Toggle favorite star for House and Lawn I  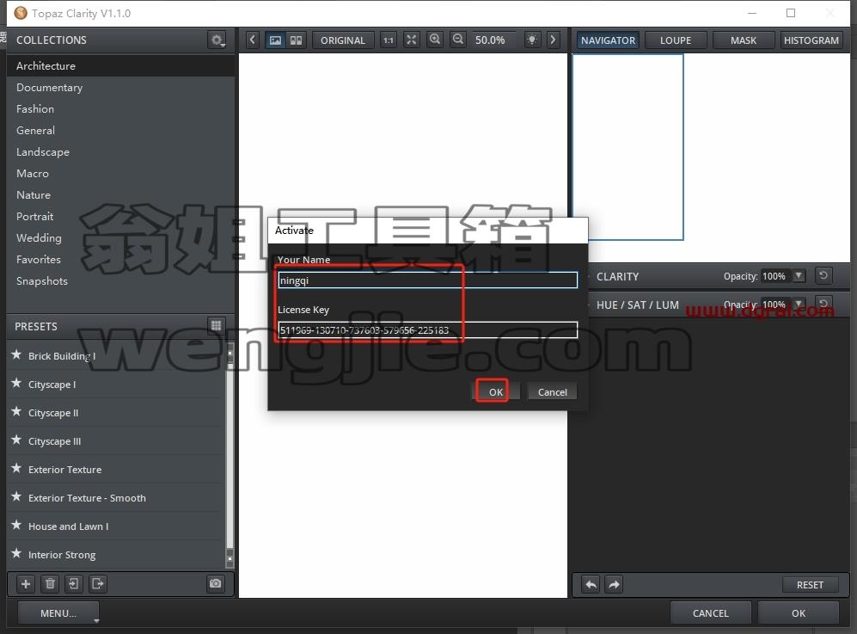[16, 525]
